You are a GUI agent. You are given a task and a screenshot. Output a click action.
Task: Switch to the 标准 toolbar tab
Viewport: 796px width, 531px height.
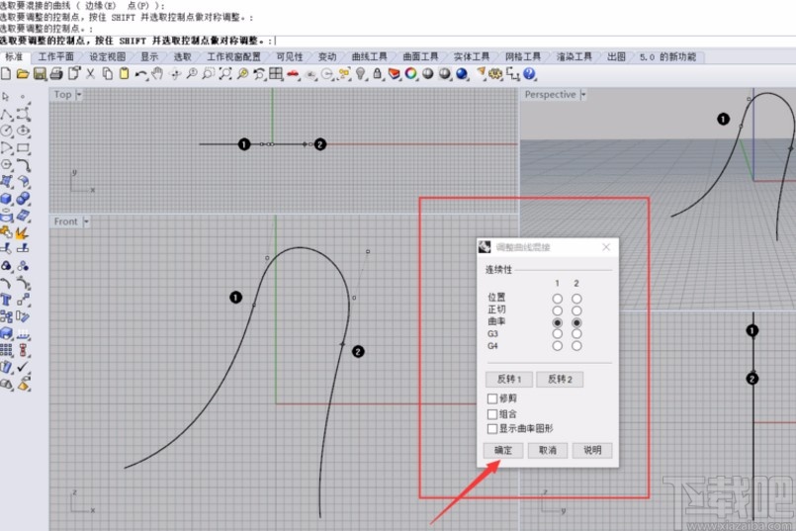(14, 56)
